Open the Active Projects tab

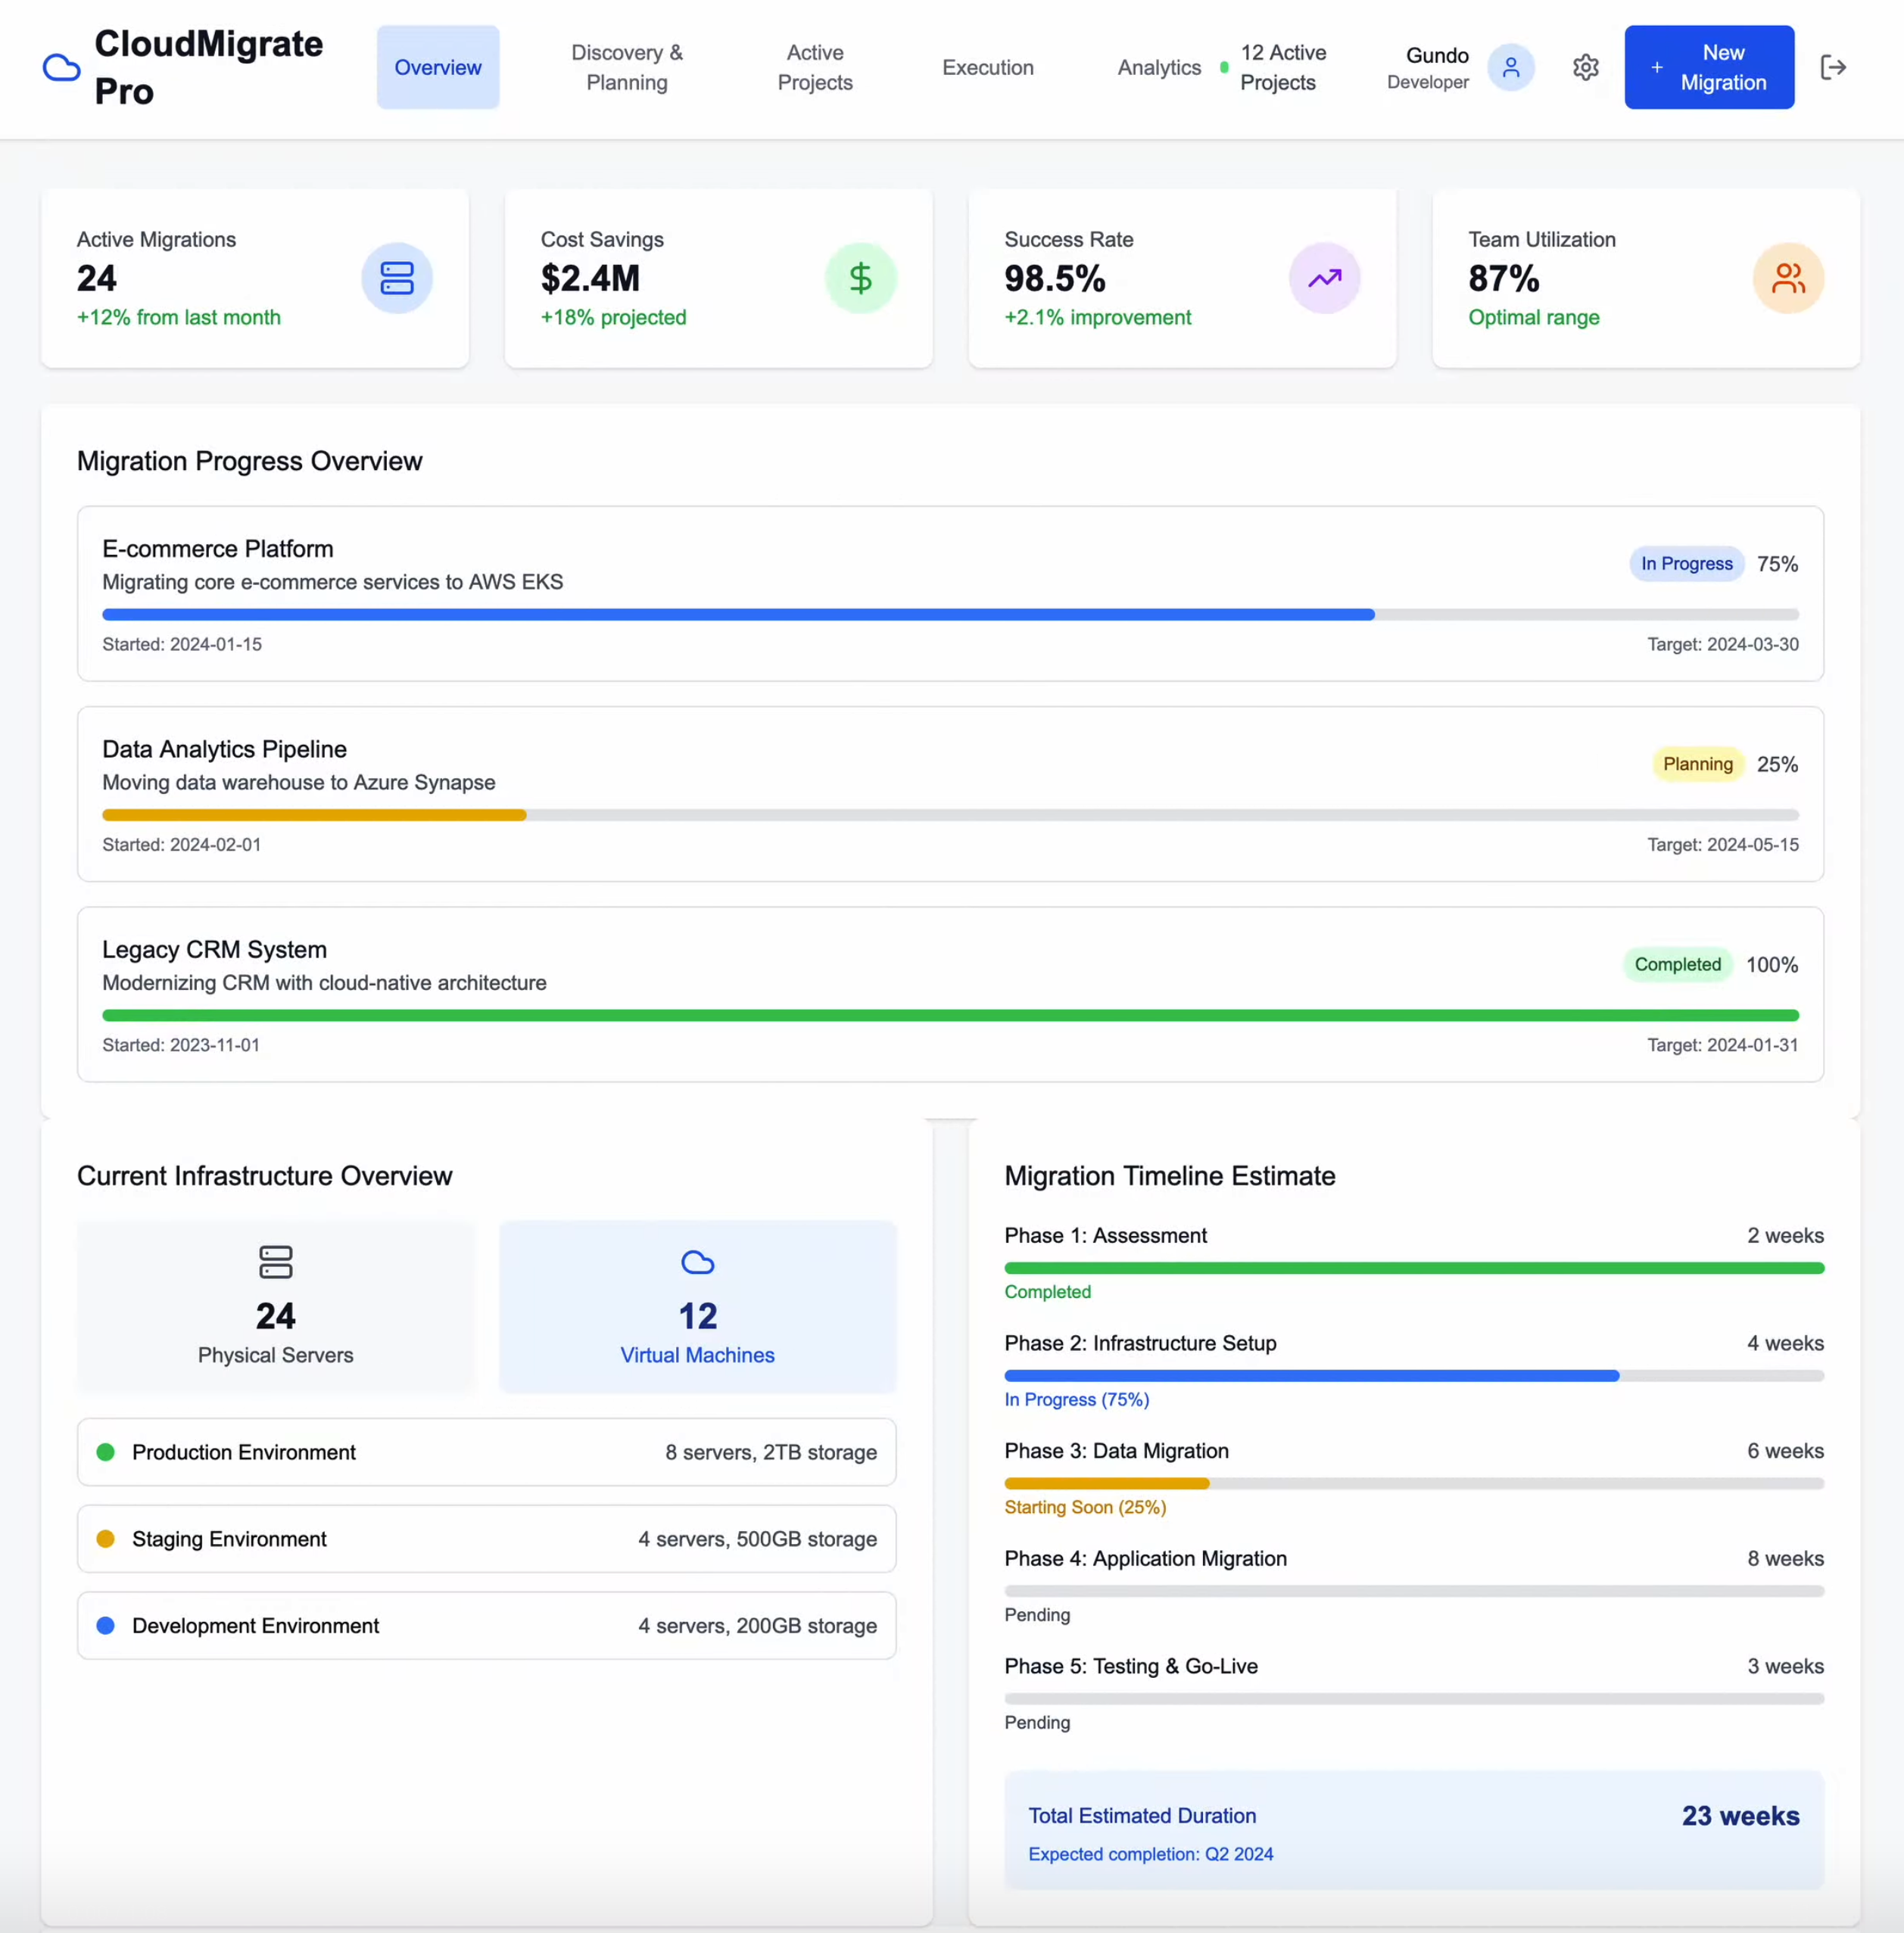click(814, 67)
